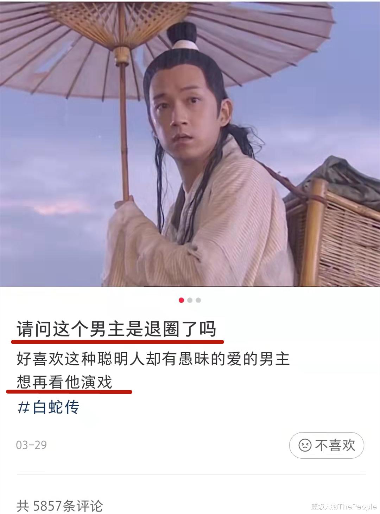Select the line starting 好喜欢这种聪明人

coord(153,359)
